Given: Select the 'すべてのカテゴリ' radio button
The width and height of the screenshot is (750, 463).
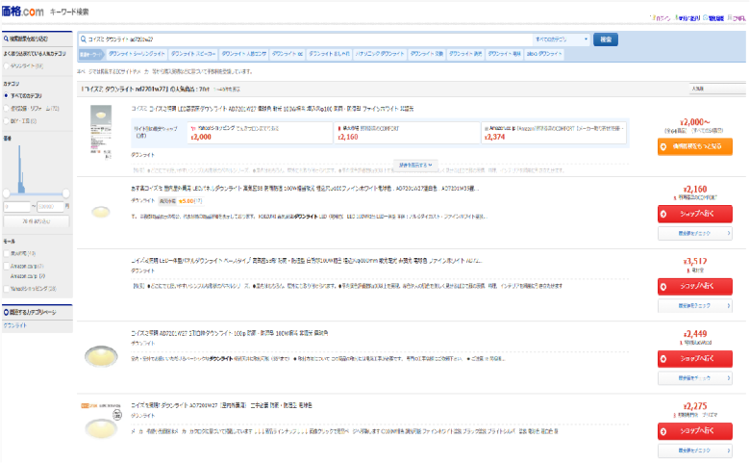Looking at the screenshot, I should click(8, 97).
